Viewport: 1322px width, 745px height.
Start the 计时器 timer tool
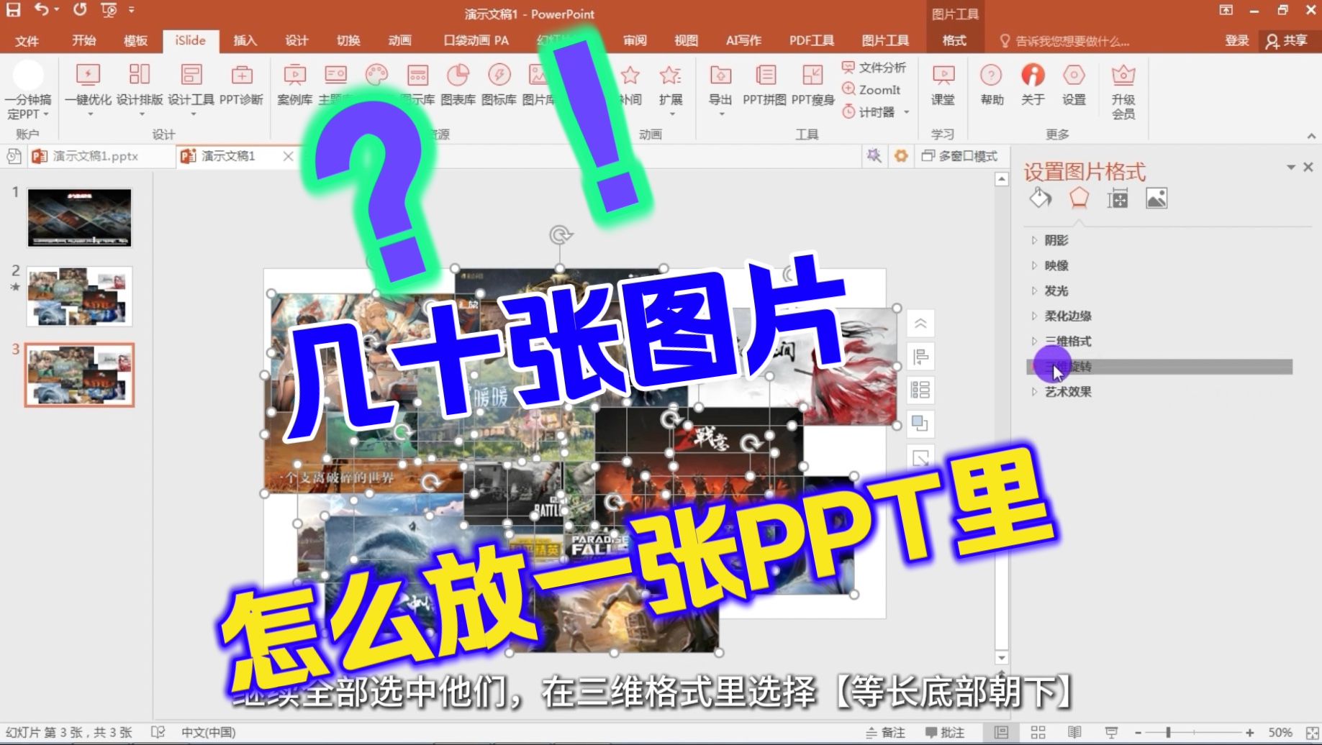tap(873, 111)
